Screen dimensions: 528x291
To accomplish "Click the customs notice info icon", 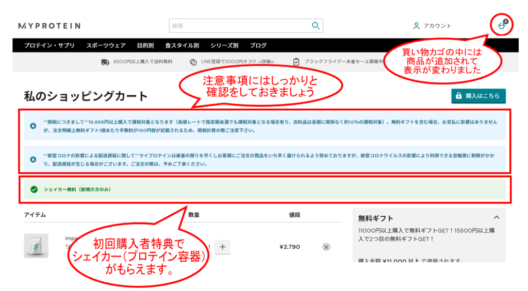I will [x=33, y=126].
